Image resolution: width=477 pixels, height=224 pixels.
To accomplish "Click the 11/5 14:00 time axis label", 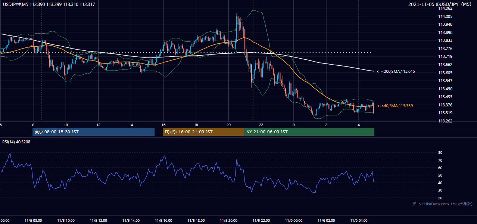I will (131, 220).
